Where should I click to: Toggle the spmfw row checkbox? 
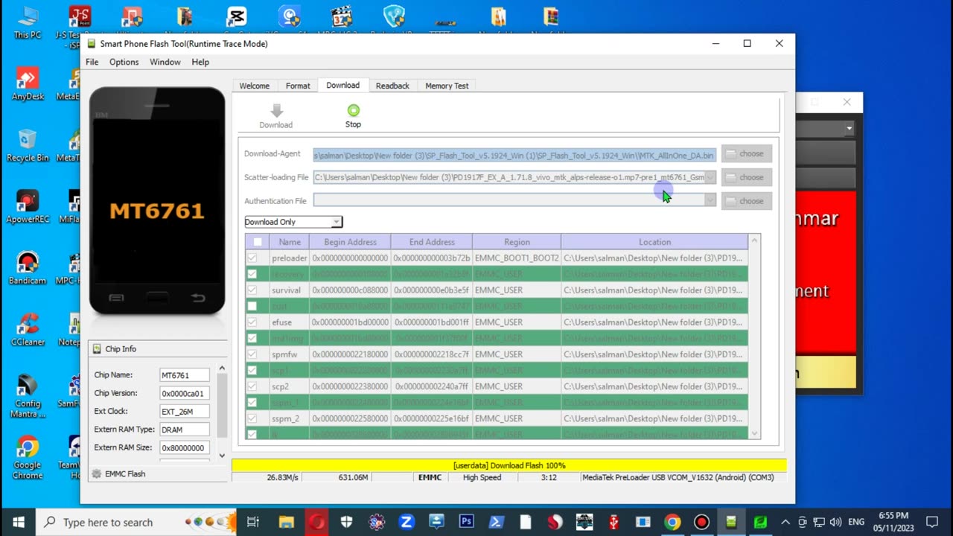point(252,354)
